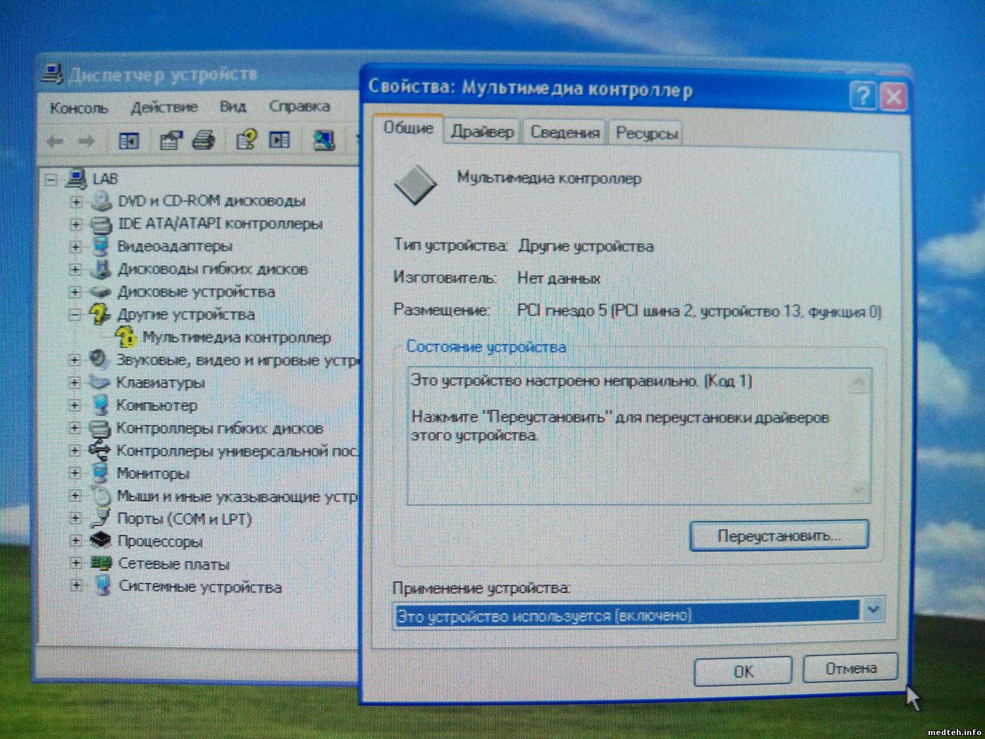Screen dimensions: 985x739
Task: Click the show/hide console tree toolbar icon
Action: point(129,141)
